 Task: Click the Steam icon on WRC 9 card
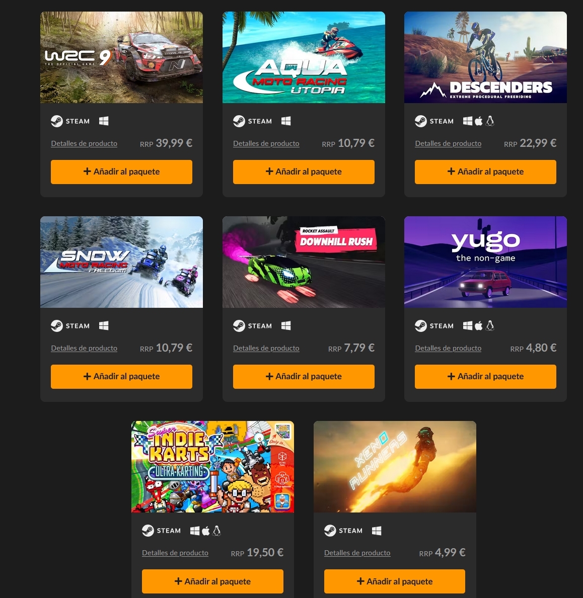(x=57, y=121)
